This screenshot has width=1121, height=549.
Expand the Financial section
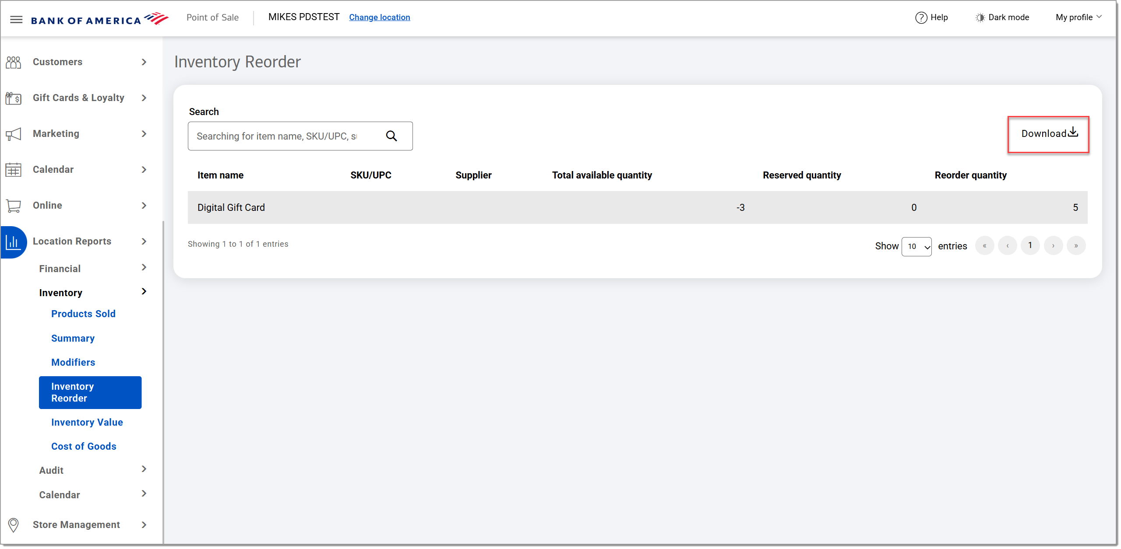point(60,268)
